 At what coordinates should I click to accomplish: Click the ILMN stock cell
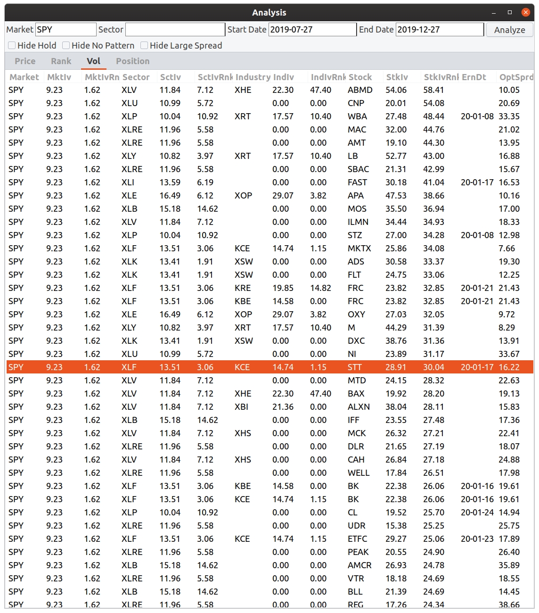[358, 222]
